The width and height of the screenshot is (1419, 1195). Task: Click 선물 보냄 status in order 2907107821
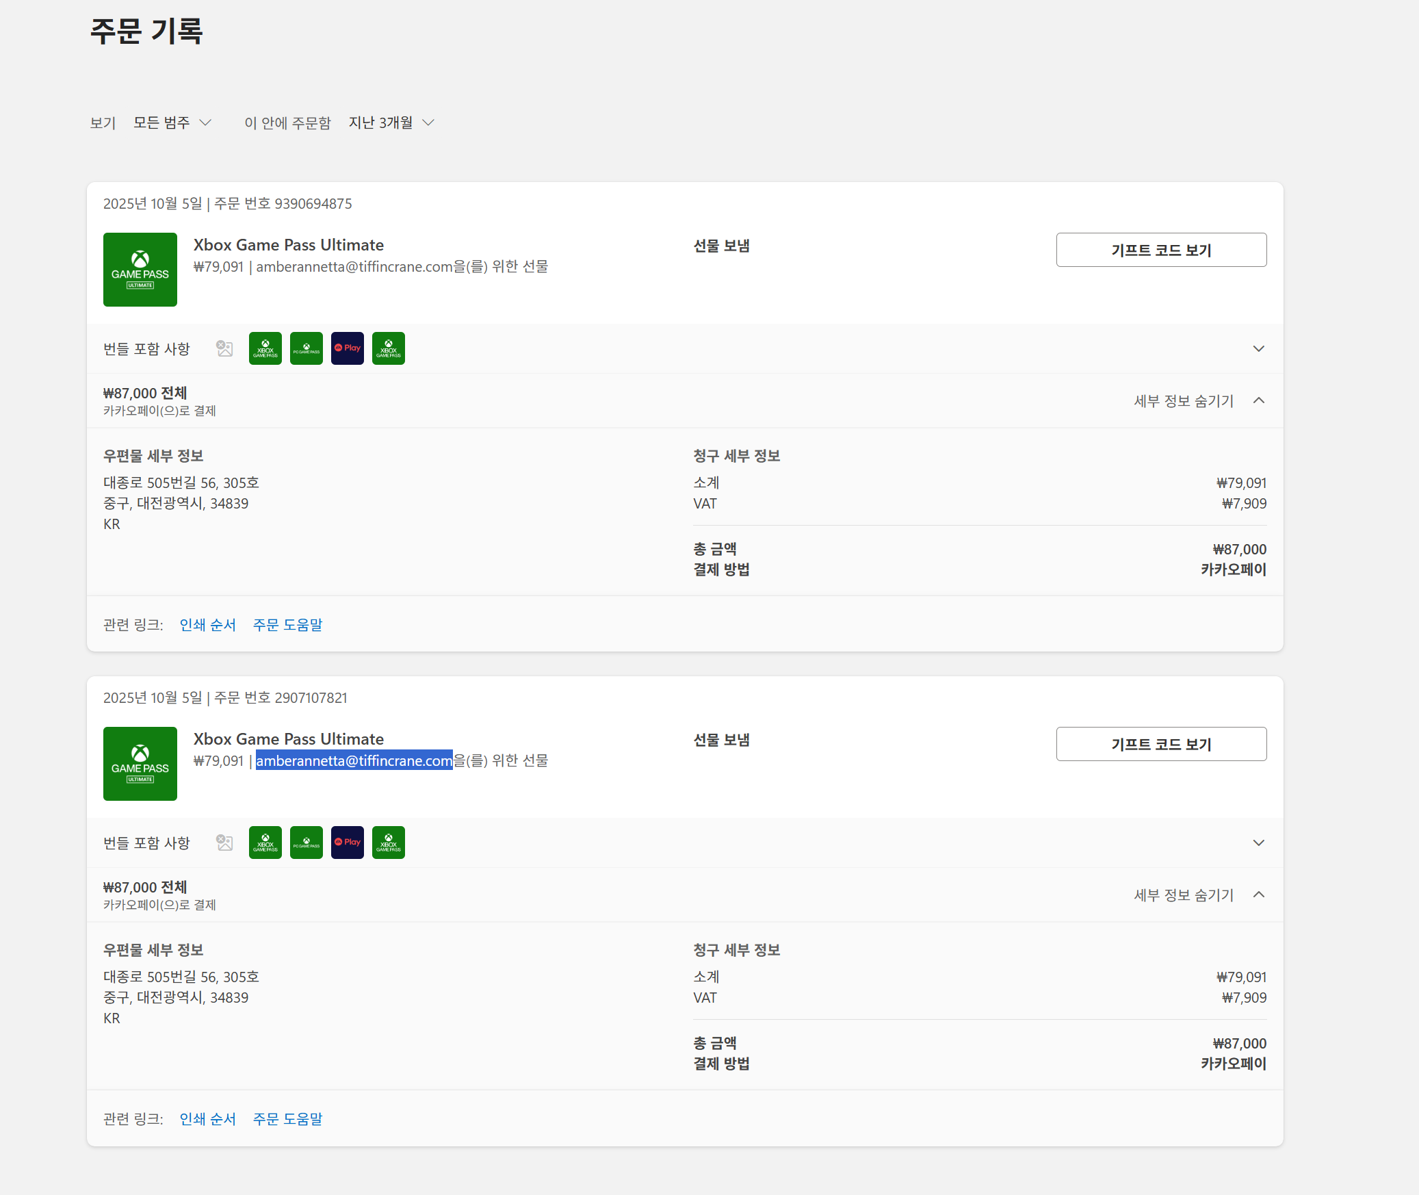pos(722,740)
